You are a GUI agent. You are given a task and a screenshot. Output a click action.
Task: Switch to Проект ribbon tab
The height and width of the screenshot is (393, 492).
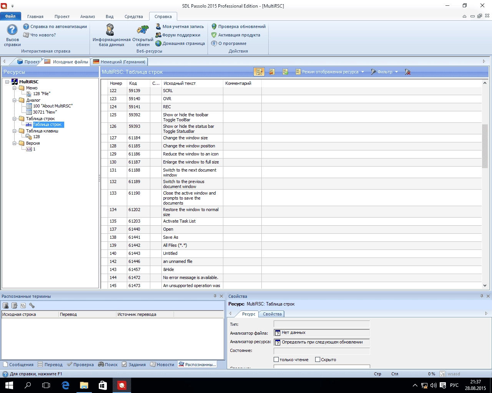coord(62,17)
